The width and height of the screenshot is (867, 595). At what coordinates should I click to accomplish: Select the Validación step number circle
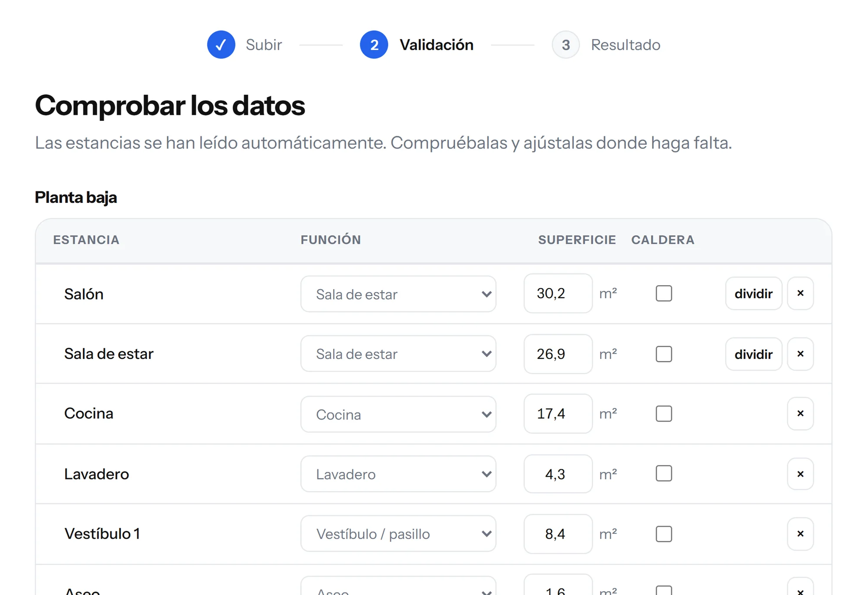(374, 45)
